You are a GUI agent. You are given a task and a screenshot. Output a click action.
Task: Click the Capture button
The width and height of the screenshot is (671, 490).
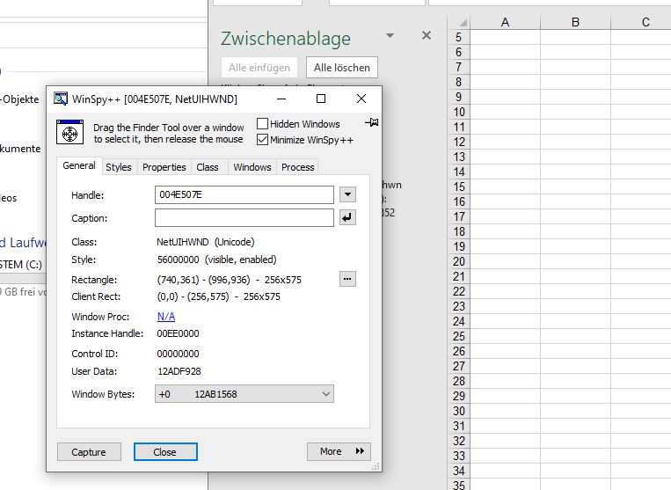pyautogui.click(x=89, y=452)
